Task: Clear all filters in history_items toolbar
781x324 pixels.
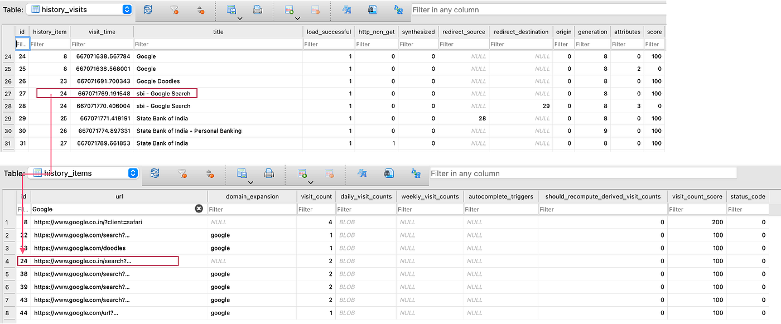Action: coord(182,173)
